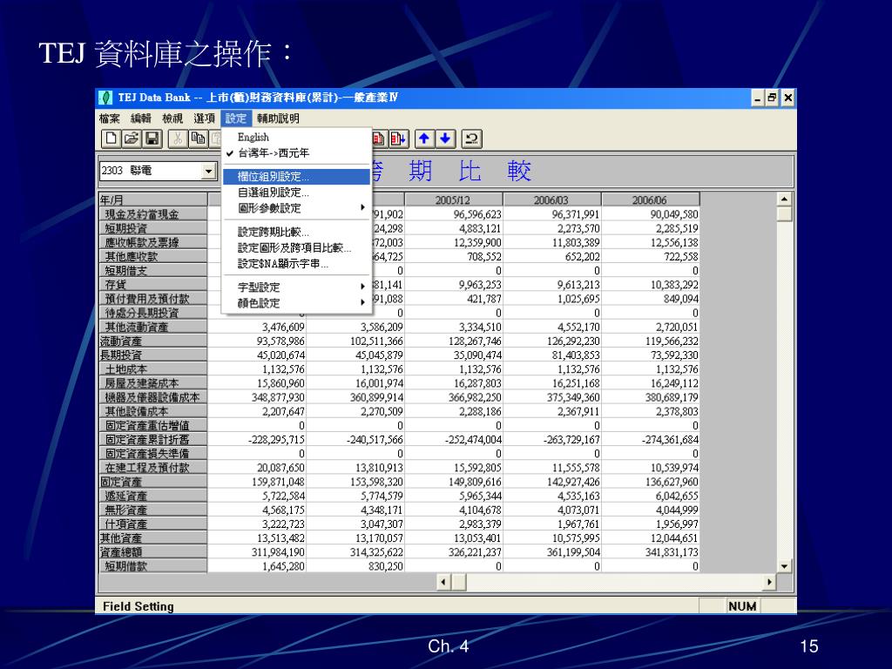Click the 2006/06 column header
The height and width of the screenshot is (669, 892).
(650, 199)
